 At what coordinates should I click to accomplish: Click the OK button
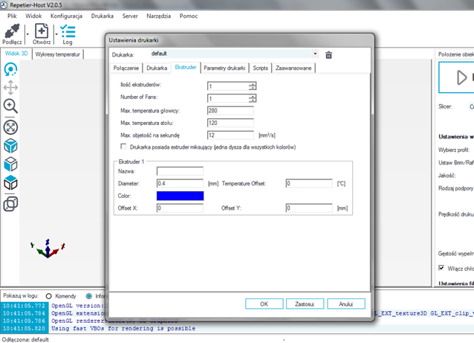pos(264,304)
